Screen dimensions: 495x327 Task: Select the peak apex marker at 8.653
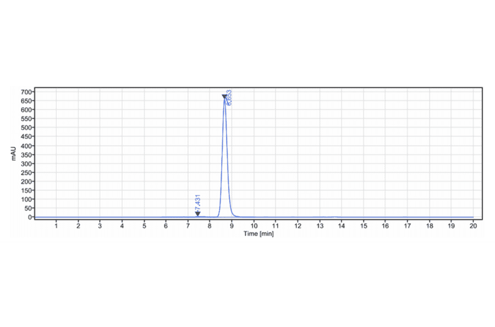[x=224, y=96]
